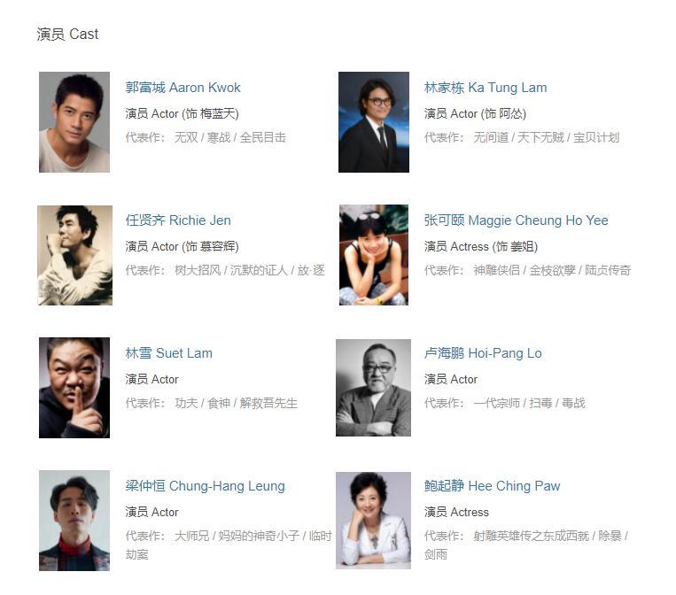Click the photo beside Maggie Cheung Ho Yee
Viewport: 676px width, 595px height.
coord(374,255)
